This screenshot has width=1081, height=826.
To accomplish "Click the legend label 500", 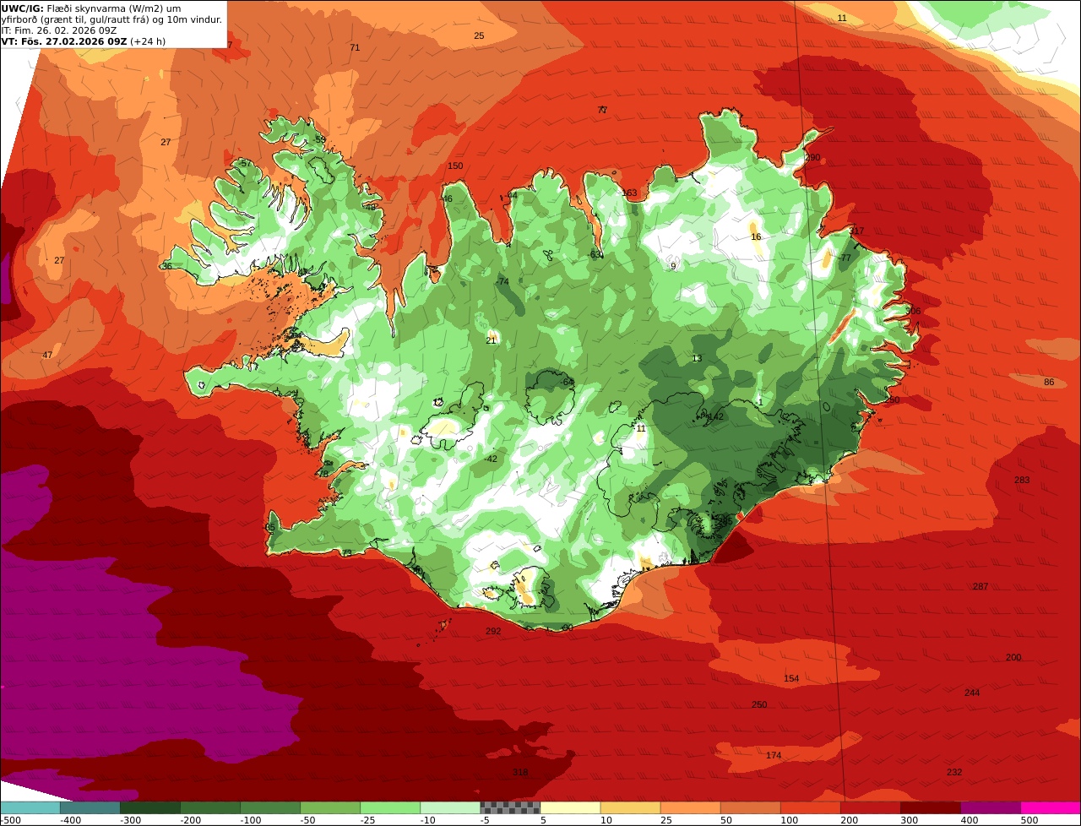I will coord(1029,820).
